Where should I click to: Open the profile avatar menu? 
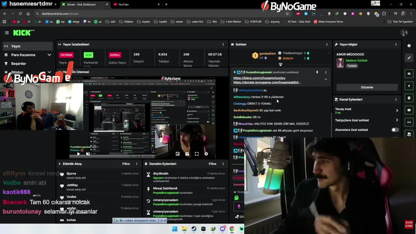(x=404, y=32)
